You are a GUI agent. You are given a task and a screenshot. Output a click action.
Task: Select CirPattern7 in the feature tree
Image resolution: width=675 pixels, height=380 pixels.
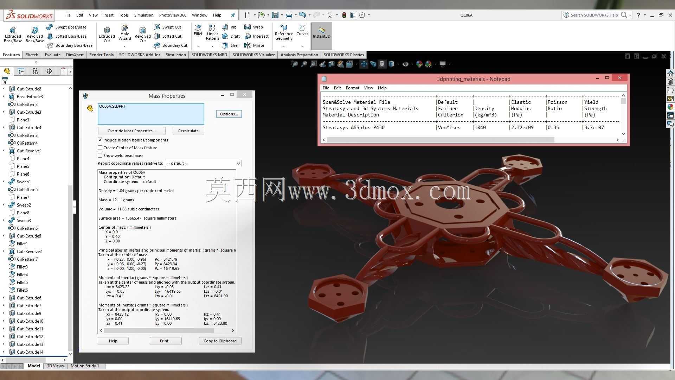coord(27,259)
